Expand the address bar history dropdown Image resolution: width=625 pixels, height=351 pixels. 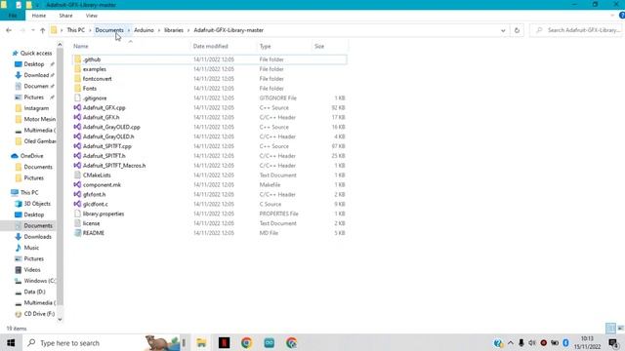pos(503,30)
